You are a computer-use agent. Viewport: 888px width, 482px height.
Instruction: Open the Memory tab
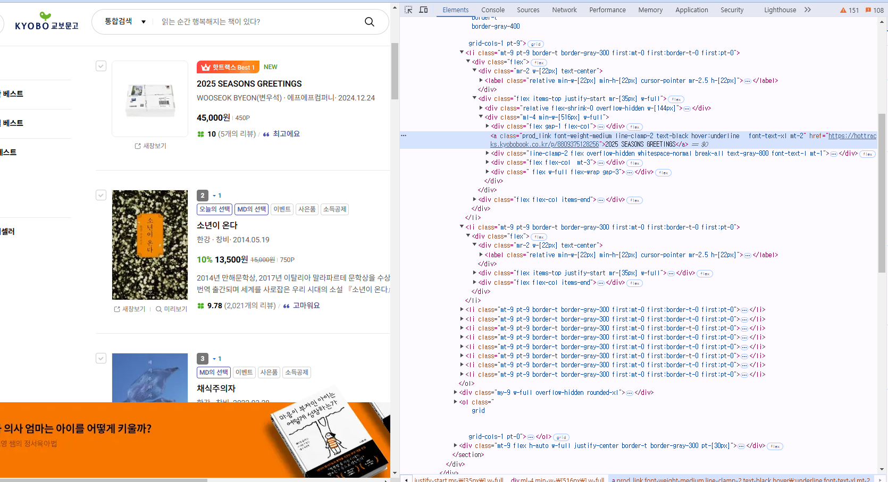pyautogui.click(x=650, y=10)
